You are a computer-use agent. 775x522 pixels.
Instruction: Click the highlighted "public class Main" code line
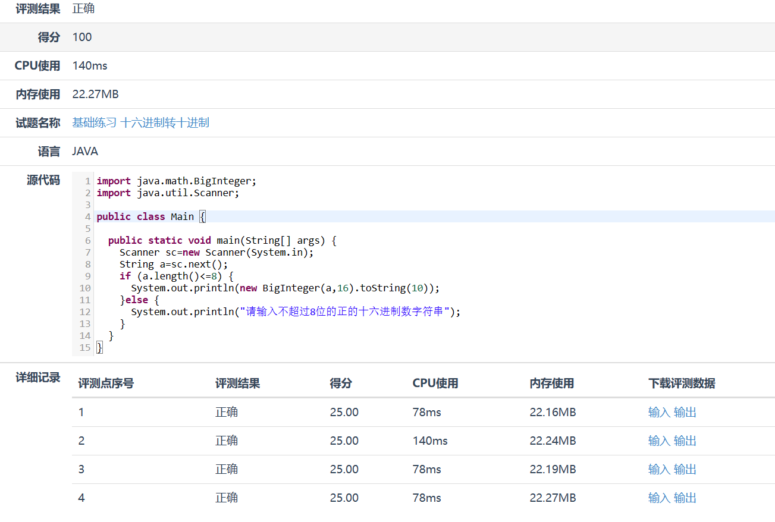click(150, 217)
